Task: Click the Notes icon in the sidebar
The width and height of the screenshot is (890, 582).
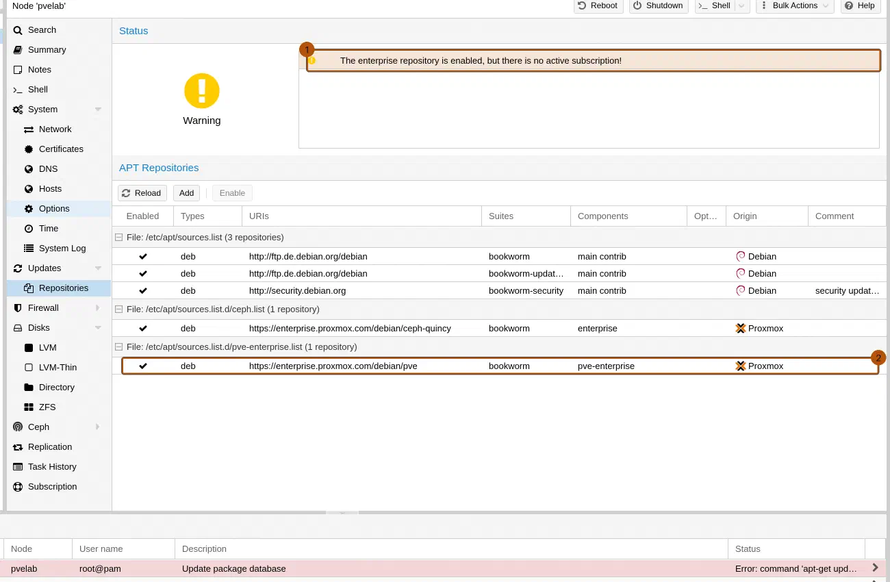Action: pyautogui.click(x=18, y=70)
